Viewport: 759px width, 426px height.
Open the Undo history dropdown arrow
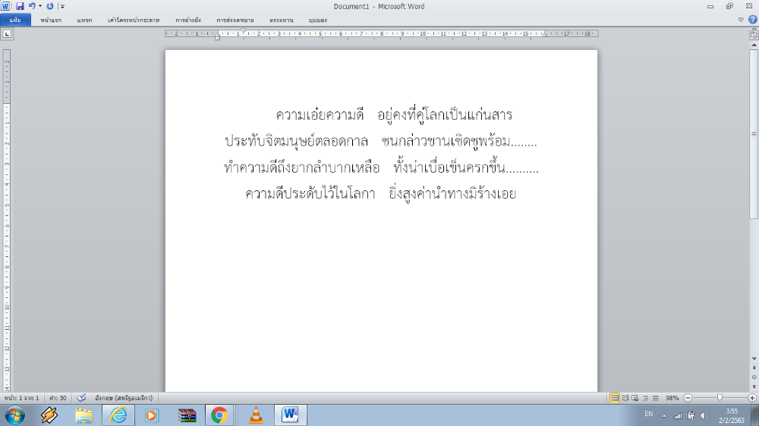coord(39,6)
